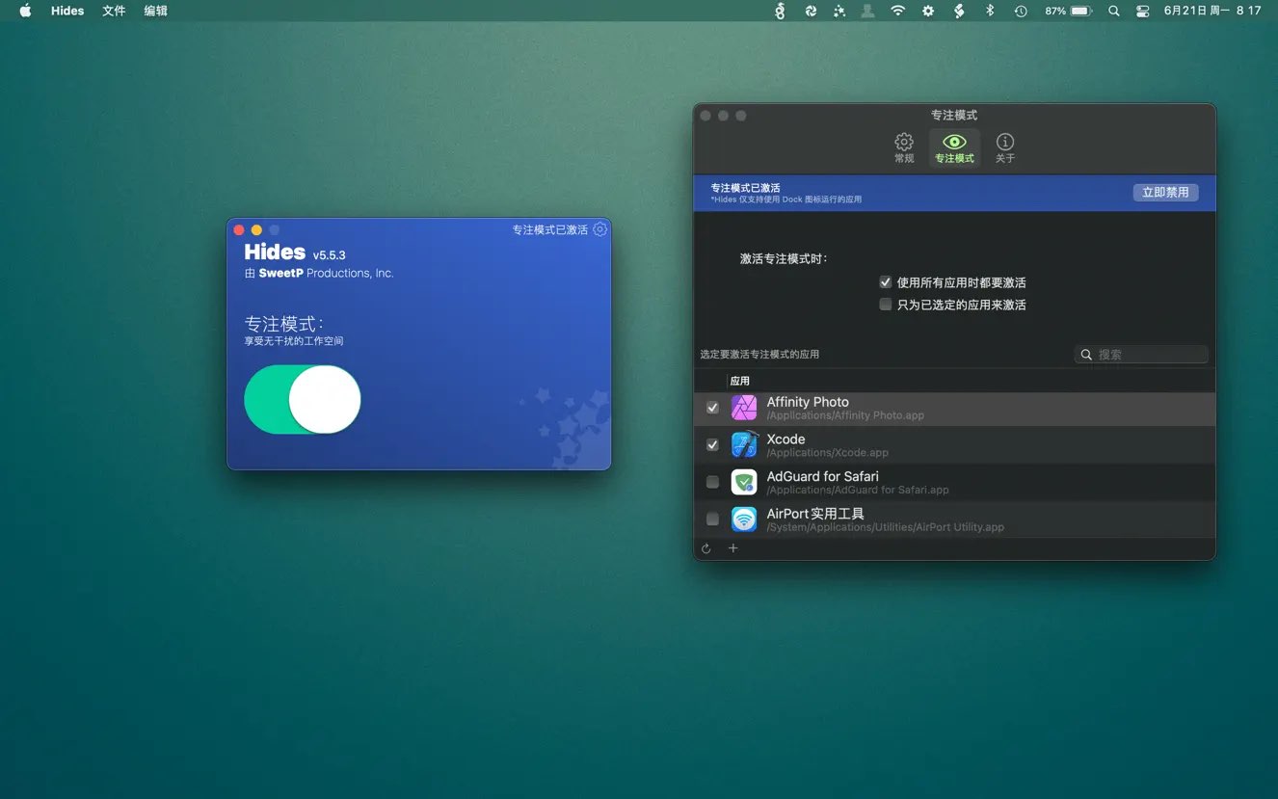Click the Affinity Photo app icon

(744, 408)
